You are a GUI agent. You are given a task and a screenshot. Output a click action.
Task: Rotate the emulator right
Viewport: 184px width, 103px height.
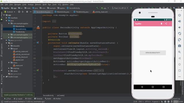coord(179,40)
